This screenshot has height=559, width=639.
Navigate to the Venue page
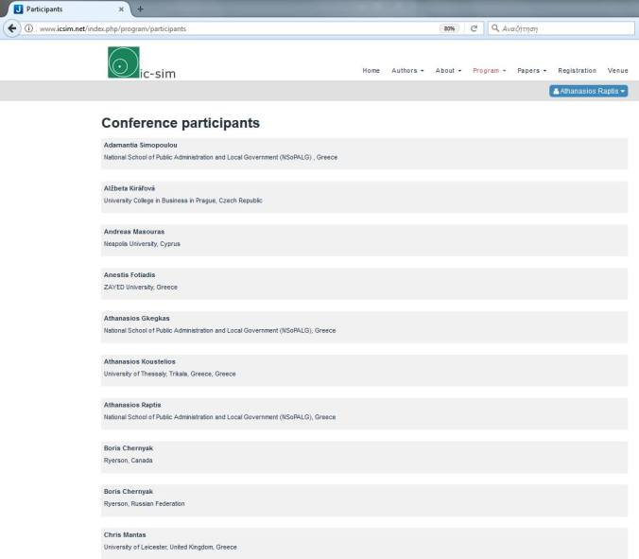(617, 71)
